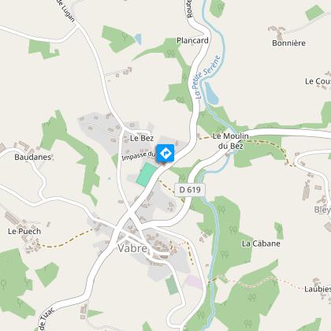This screenshot has height=331, width=331.
Task: Click the Laubies place label
Action: point(318,289)
